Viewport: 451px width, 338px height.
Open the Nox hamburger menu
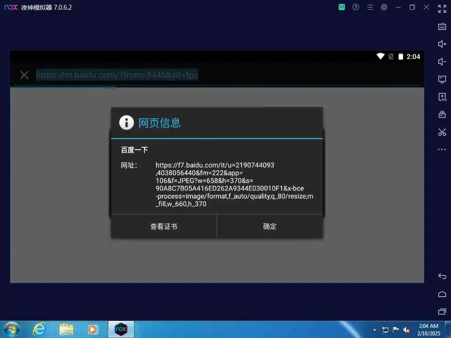[370, 7]
